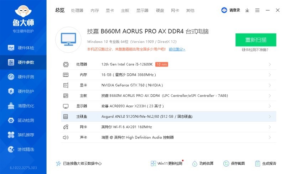Image resolution: width=285 pixels, height=174 pixels.
Task: Switch to the 总览 overview tab
Action: [x=60, y=10]
